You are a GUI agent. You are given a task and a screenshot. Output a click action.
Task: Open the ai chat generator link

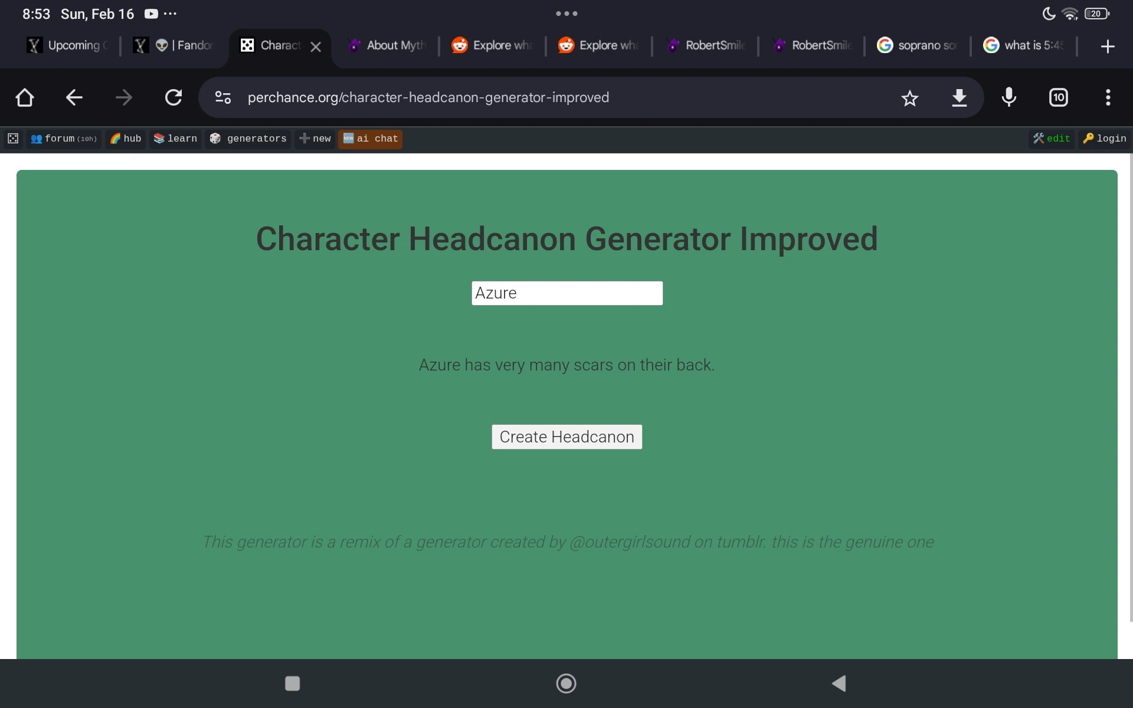coord(370,139)
